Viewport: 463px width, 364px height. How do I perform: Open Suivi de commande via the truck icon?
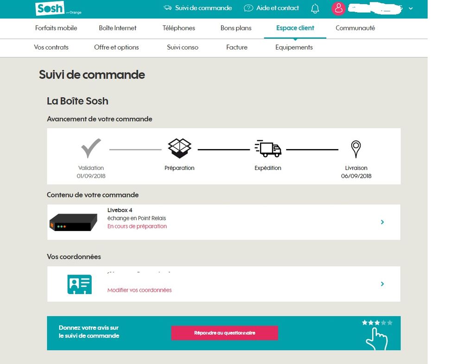pyautogui.click(x=168, y=8)
